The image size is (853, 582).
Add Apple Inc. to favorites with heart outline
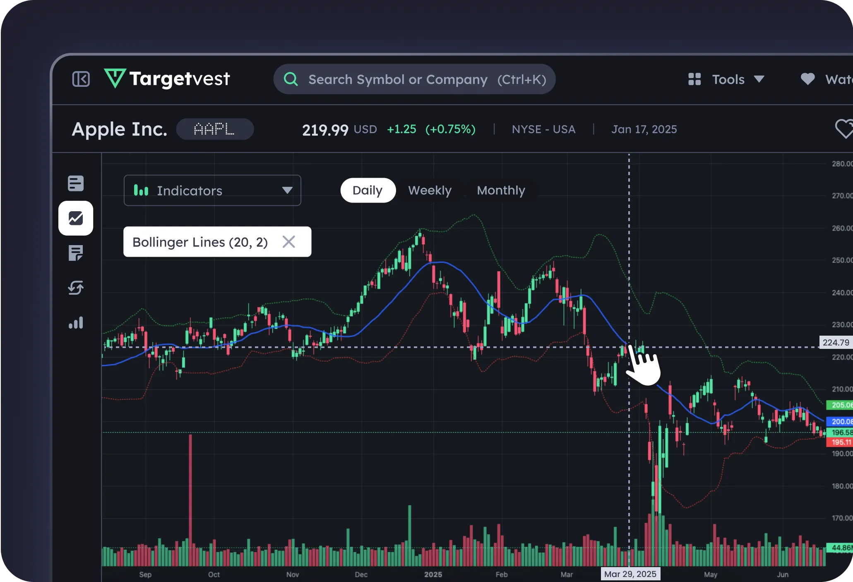tap(843, 129)
